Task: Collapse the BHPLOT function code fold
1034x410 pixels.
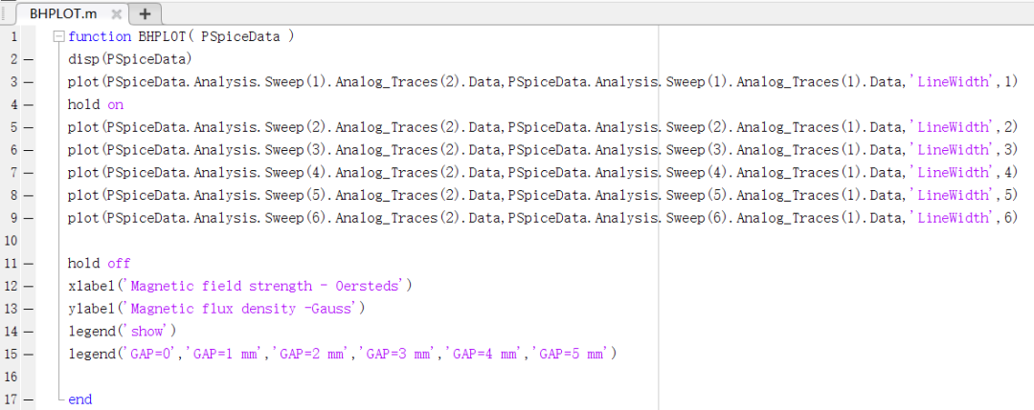Action: (58, 37)
